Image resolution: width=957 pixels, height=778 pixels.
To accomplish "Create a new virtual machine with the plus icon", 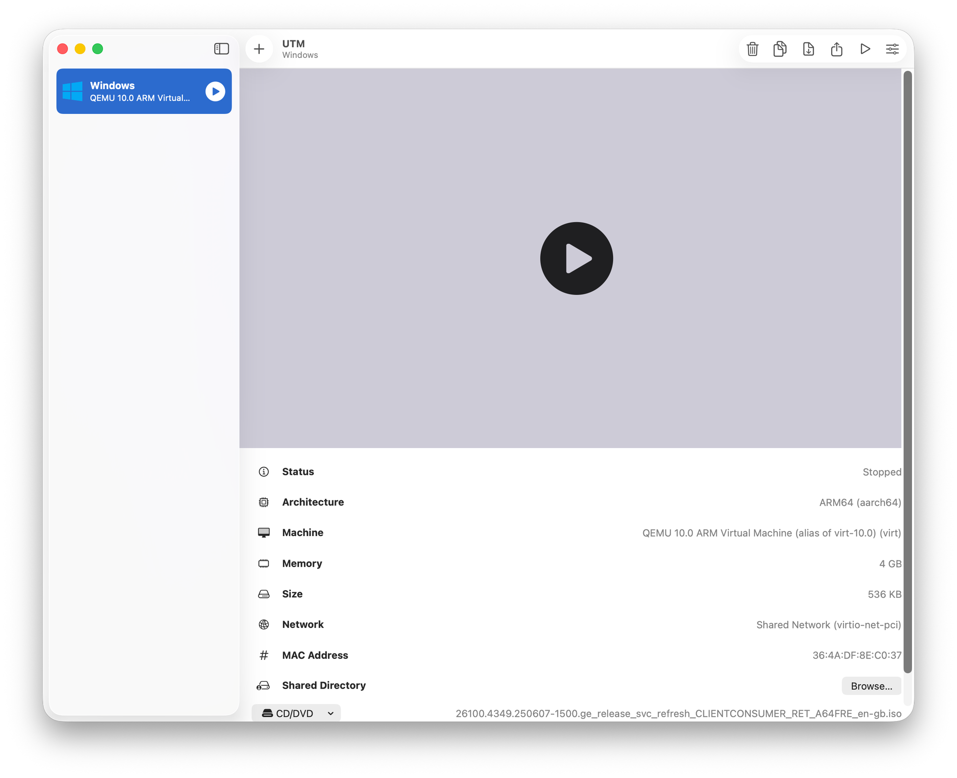I will [259, 49].
